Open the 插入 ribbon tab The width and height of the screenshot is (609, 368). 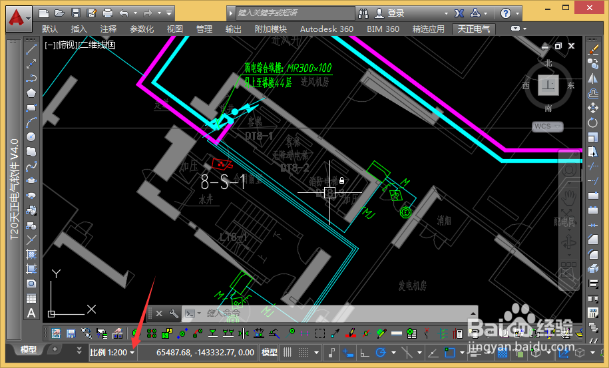click(79, 29)
